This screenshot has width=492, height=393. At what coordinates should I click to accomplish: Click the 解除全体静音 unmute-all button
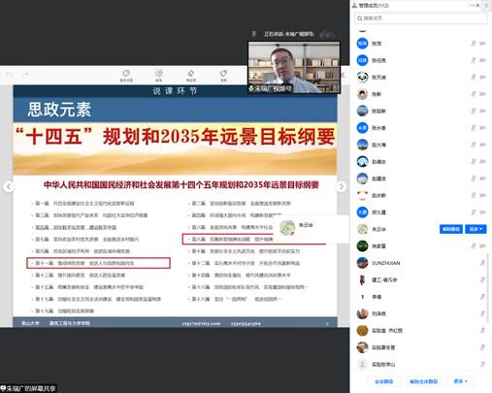(423, 381)
